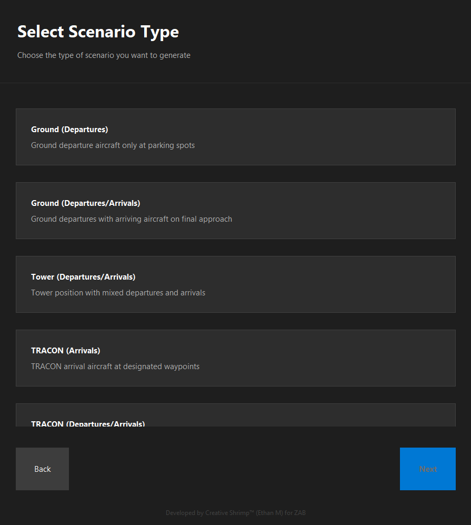Select the Ground (Departures) scenario card
Image resolution: width=471 pixels, height=525 pixels.
[235, 137]
